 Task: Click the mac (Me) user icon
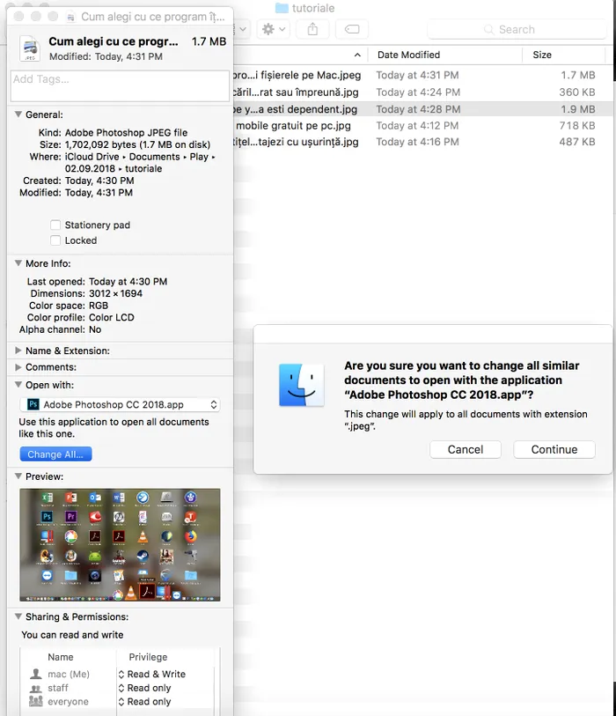pos(35,674)
